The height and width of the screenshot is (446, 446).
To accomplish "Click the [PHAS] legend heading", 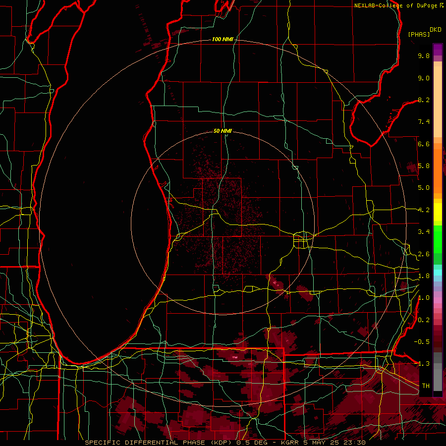I will pos(419,35).
